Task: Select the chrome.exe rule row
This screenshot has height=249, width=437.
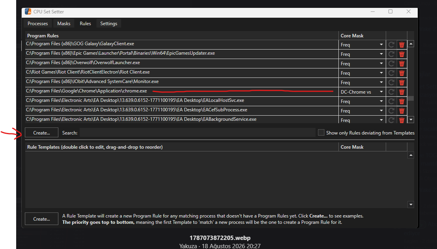Action: tap(182, 91)
